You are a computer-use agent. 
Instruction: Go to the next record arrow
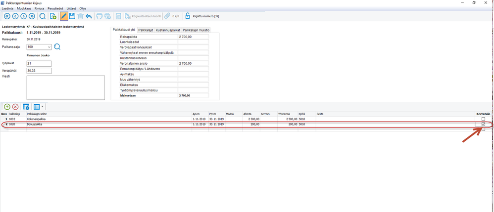23,16
